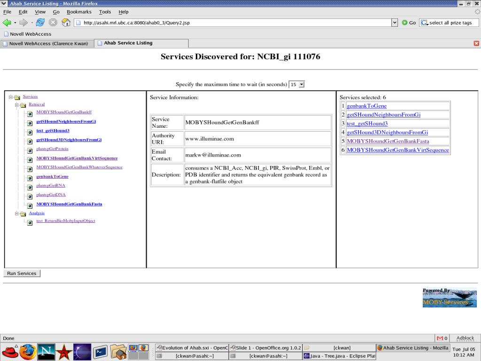
Task: Click the Adblock status bar item
Action: [465, 338]
